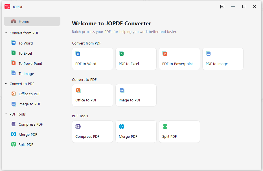Click the Image to PDF card label
The width and height of the screenshot is (263, 171).
coord(130,100)
